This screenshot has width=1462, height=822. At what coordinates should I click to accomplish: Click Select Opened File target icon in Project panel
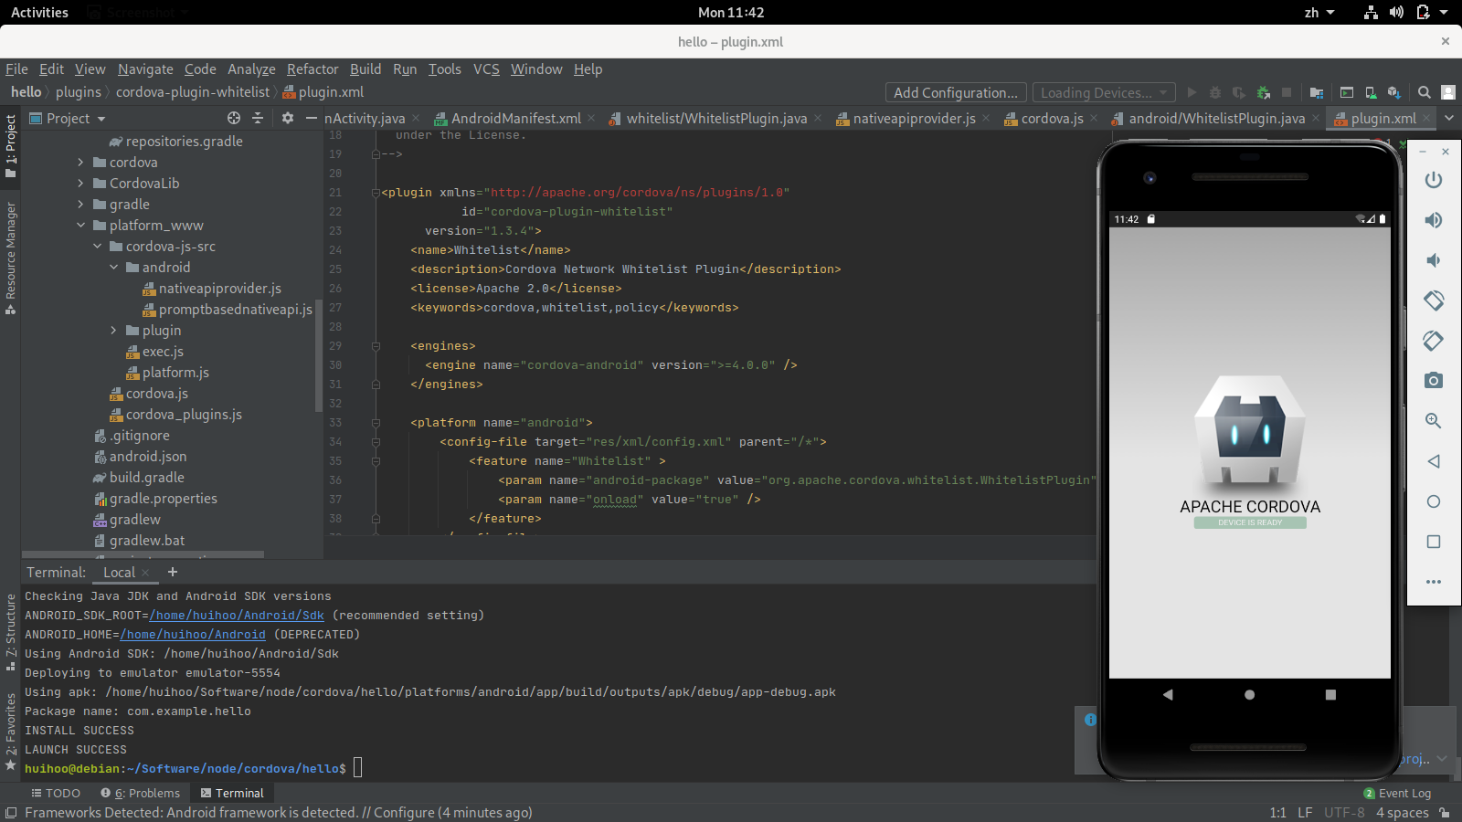pyautogui.click(x=234, y=119)
